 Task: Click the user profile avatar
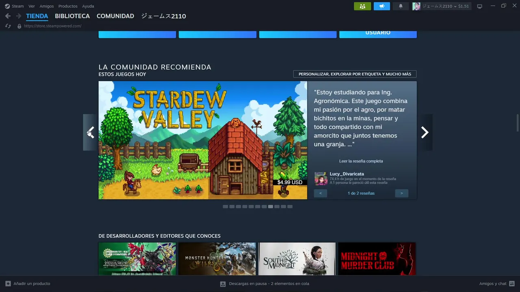[x=416, y=6]
